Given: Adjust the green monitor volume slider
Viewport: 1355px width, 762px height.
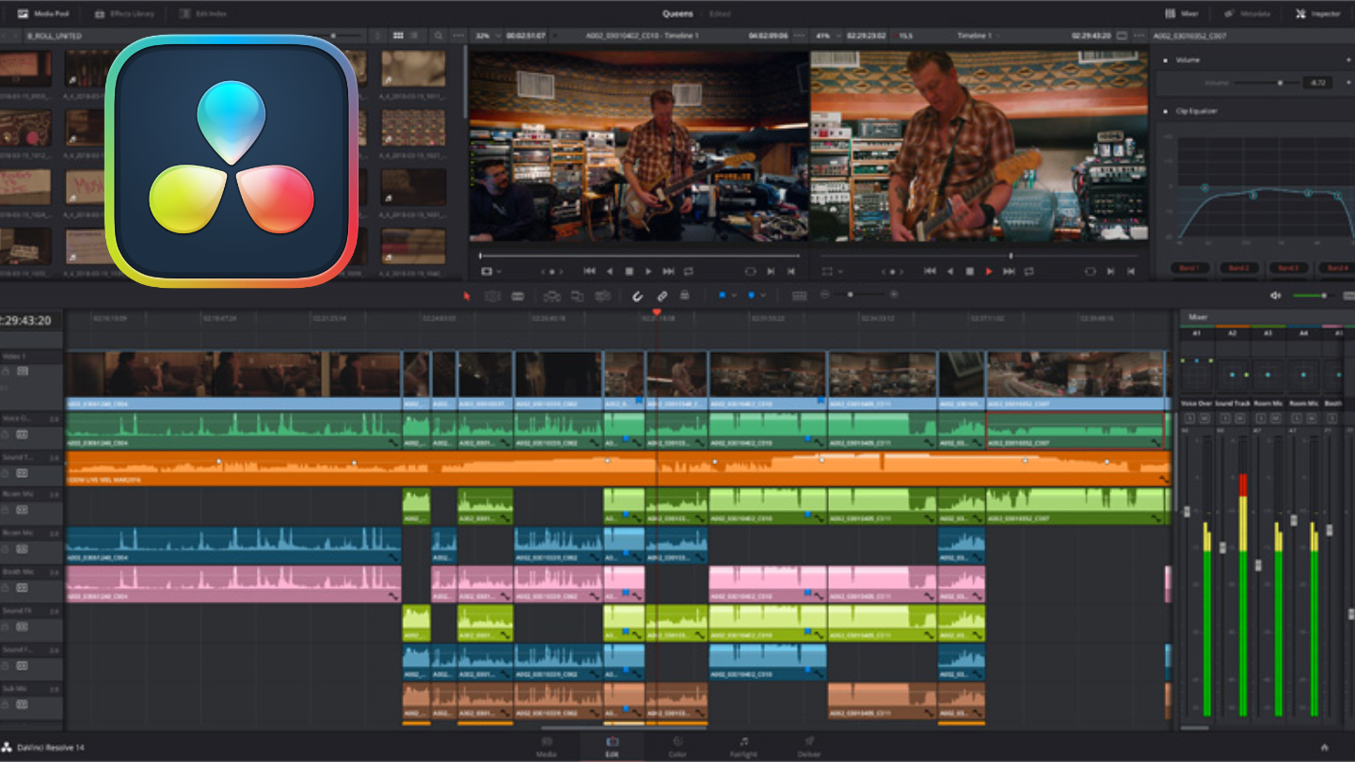Looking at the screenshot, I should [x=1313, y=295].
